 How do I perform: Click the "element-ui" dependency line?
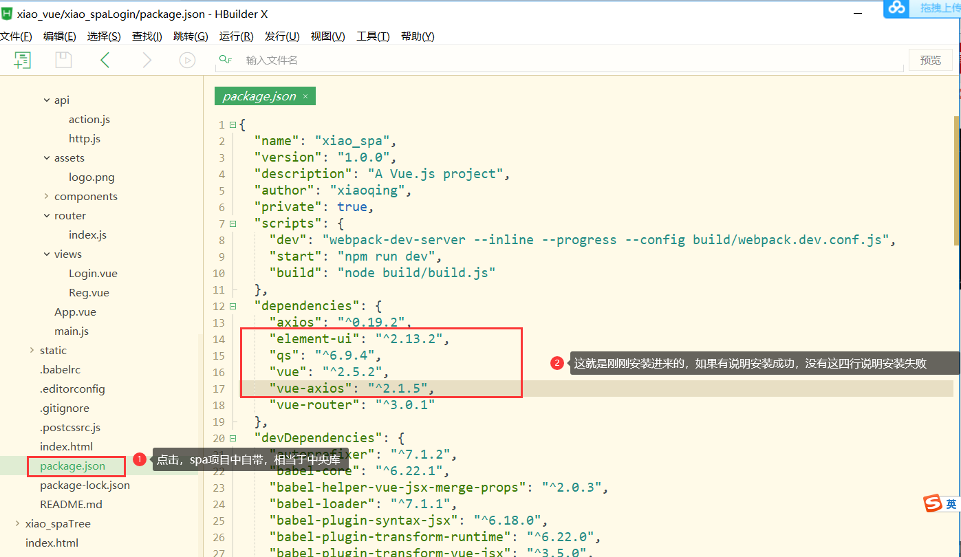pyautogui.click(x=359, y=339)
